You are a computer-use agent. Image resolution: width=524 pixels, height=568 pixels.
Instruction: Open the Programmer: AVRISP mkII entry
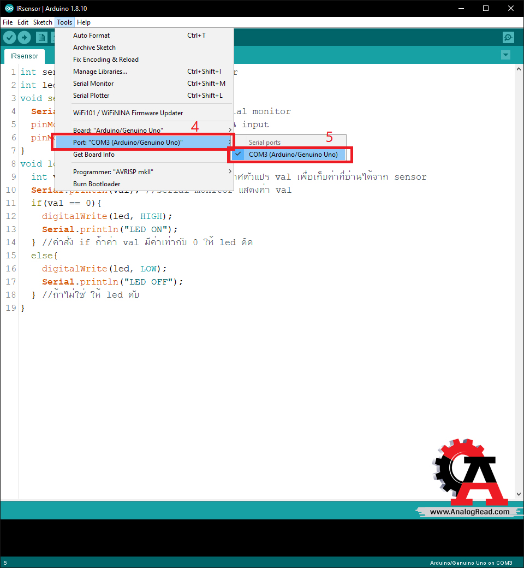[x=144, y=171]
